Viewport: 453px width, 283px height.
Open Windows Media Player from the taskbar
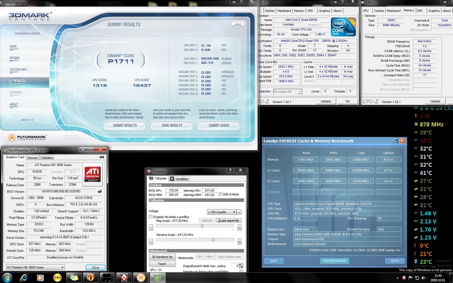pyautogui.click(x=40, y=278)
